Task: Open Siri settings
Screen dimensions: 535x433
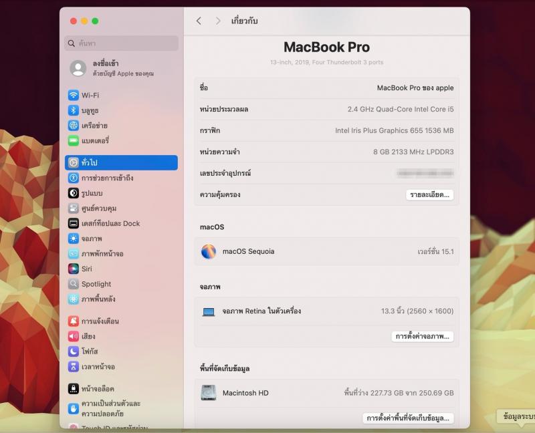Action: pos(121,269)
